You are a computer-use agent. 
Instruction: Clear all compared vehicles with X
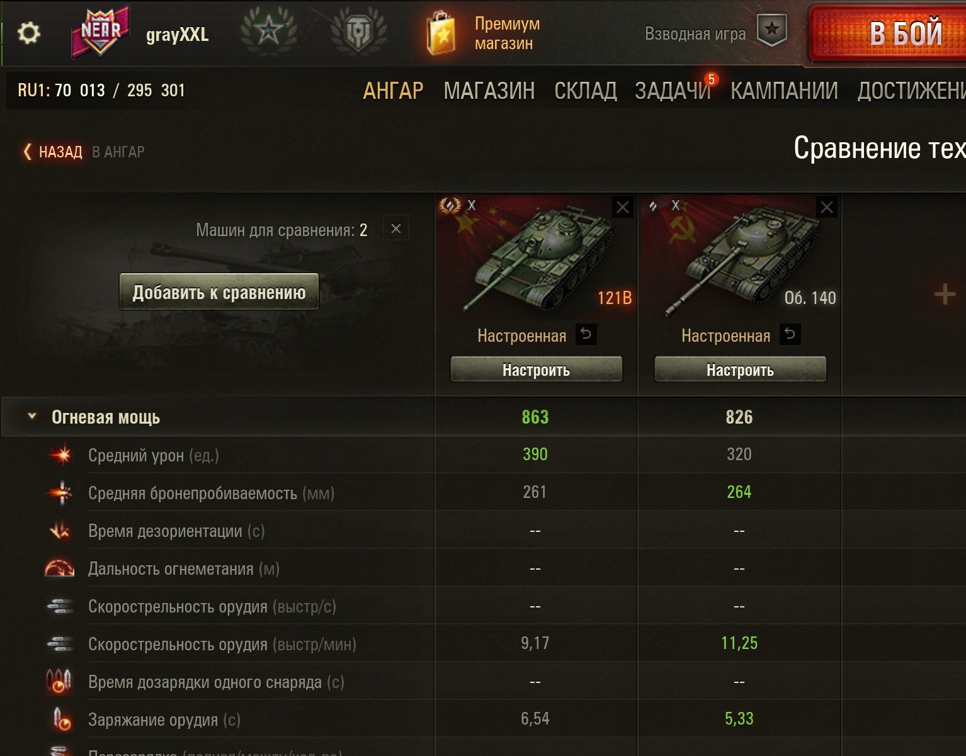(396, 228)
